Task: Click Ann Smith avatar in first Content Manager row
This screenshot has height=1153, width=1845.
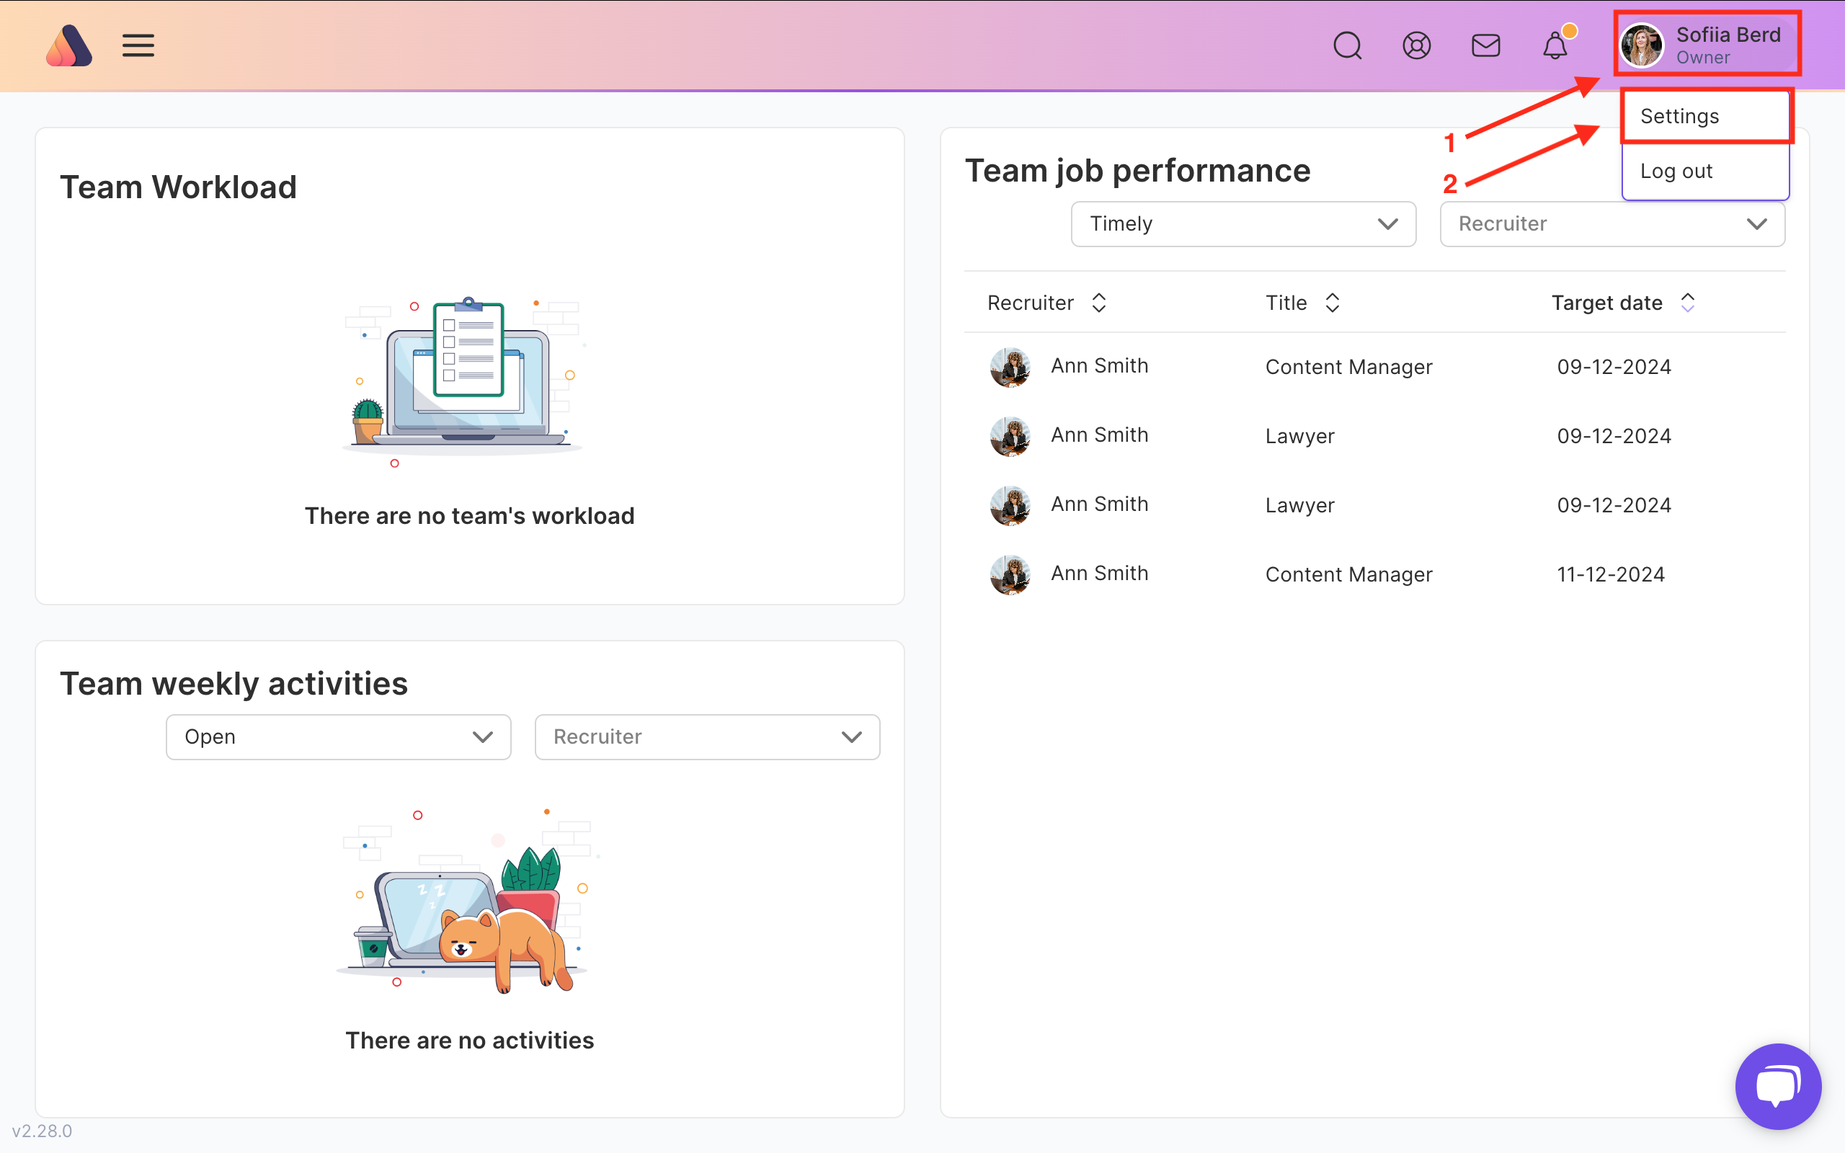Action: coord(1010,367)
